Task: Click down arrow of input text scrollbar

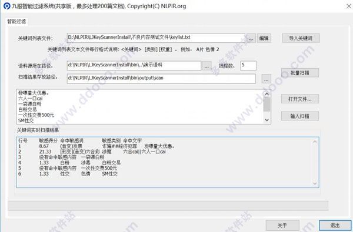Action: click(267, 120)
